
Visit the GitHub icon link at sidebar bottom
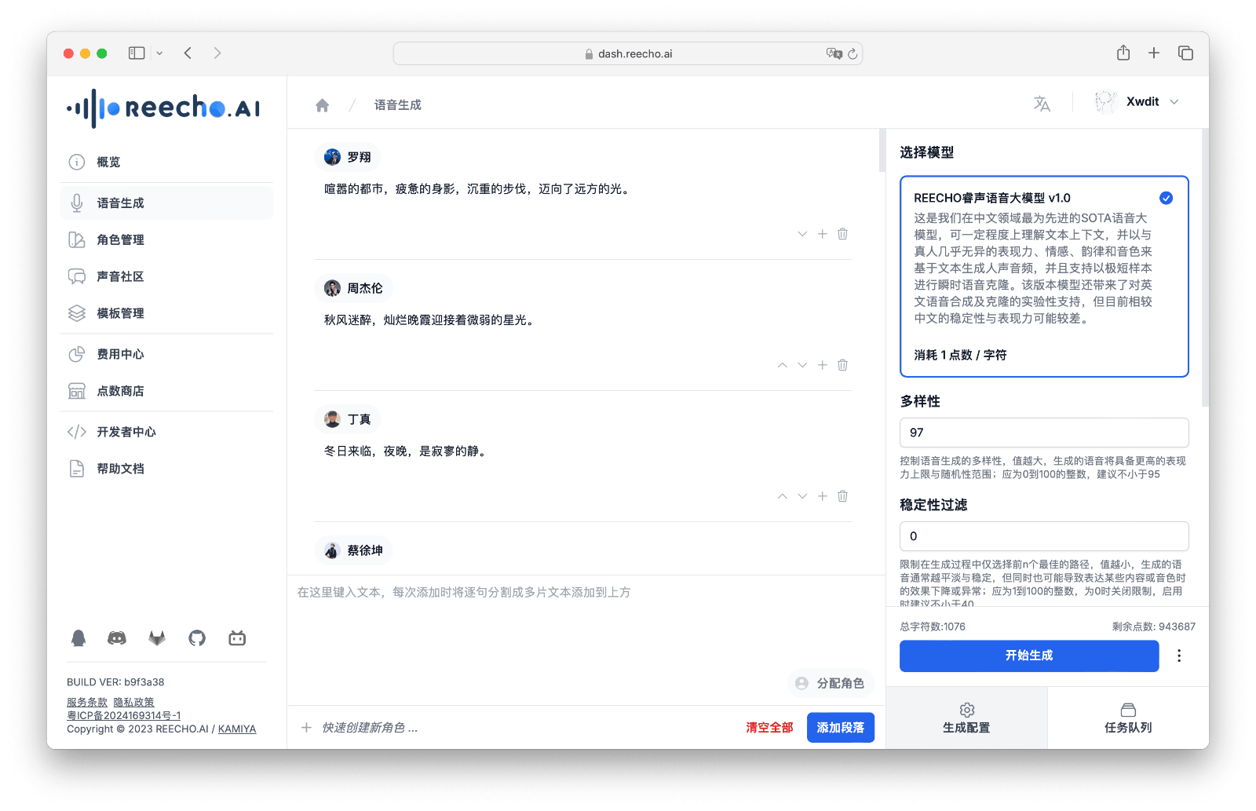coord(196,638)
